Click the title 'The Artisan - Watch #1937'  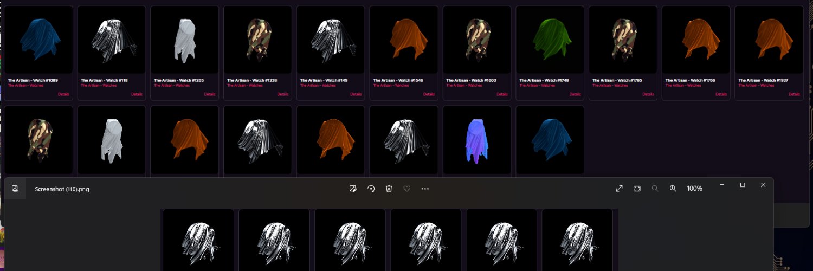pos(764,80)
